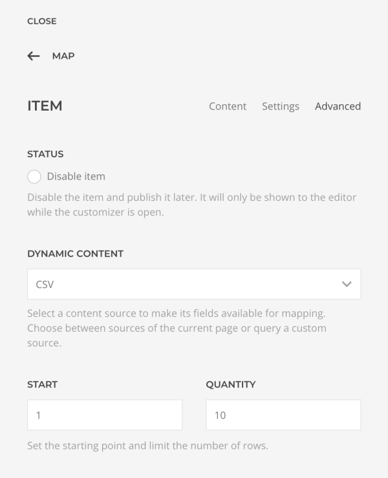Click the chevron arrow in the CSV dropdown
Screen dimensions: 388x478
point(347,284)
